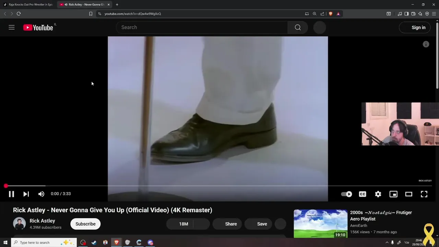
Task: Open Discord from the taskbar
Action: [x=150, y=243]
